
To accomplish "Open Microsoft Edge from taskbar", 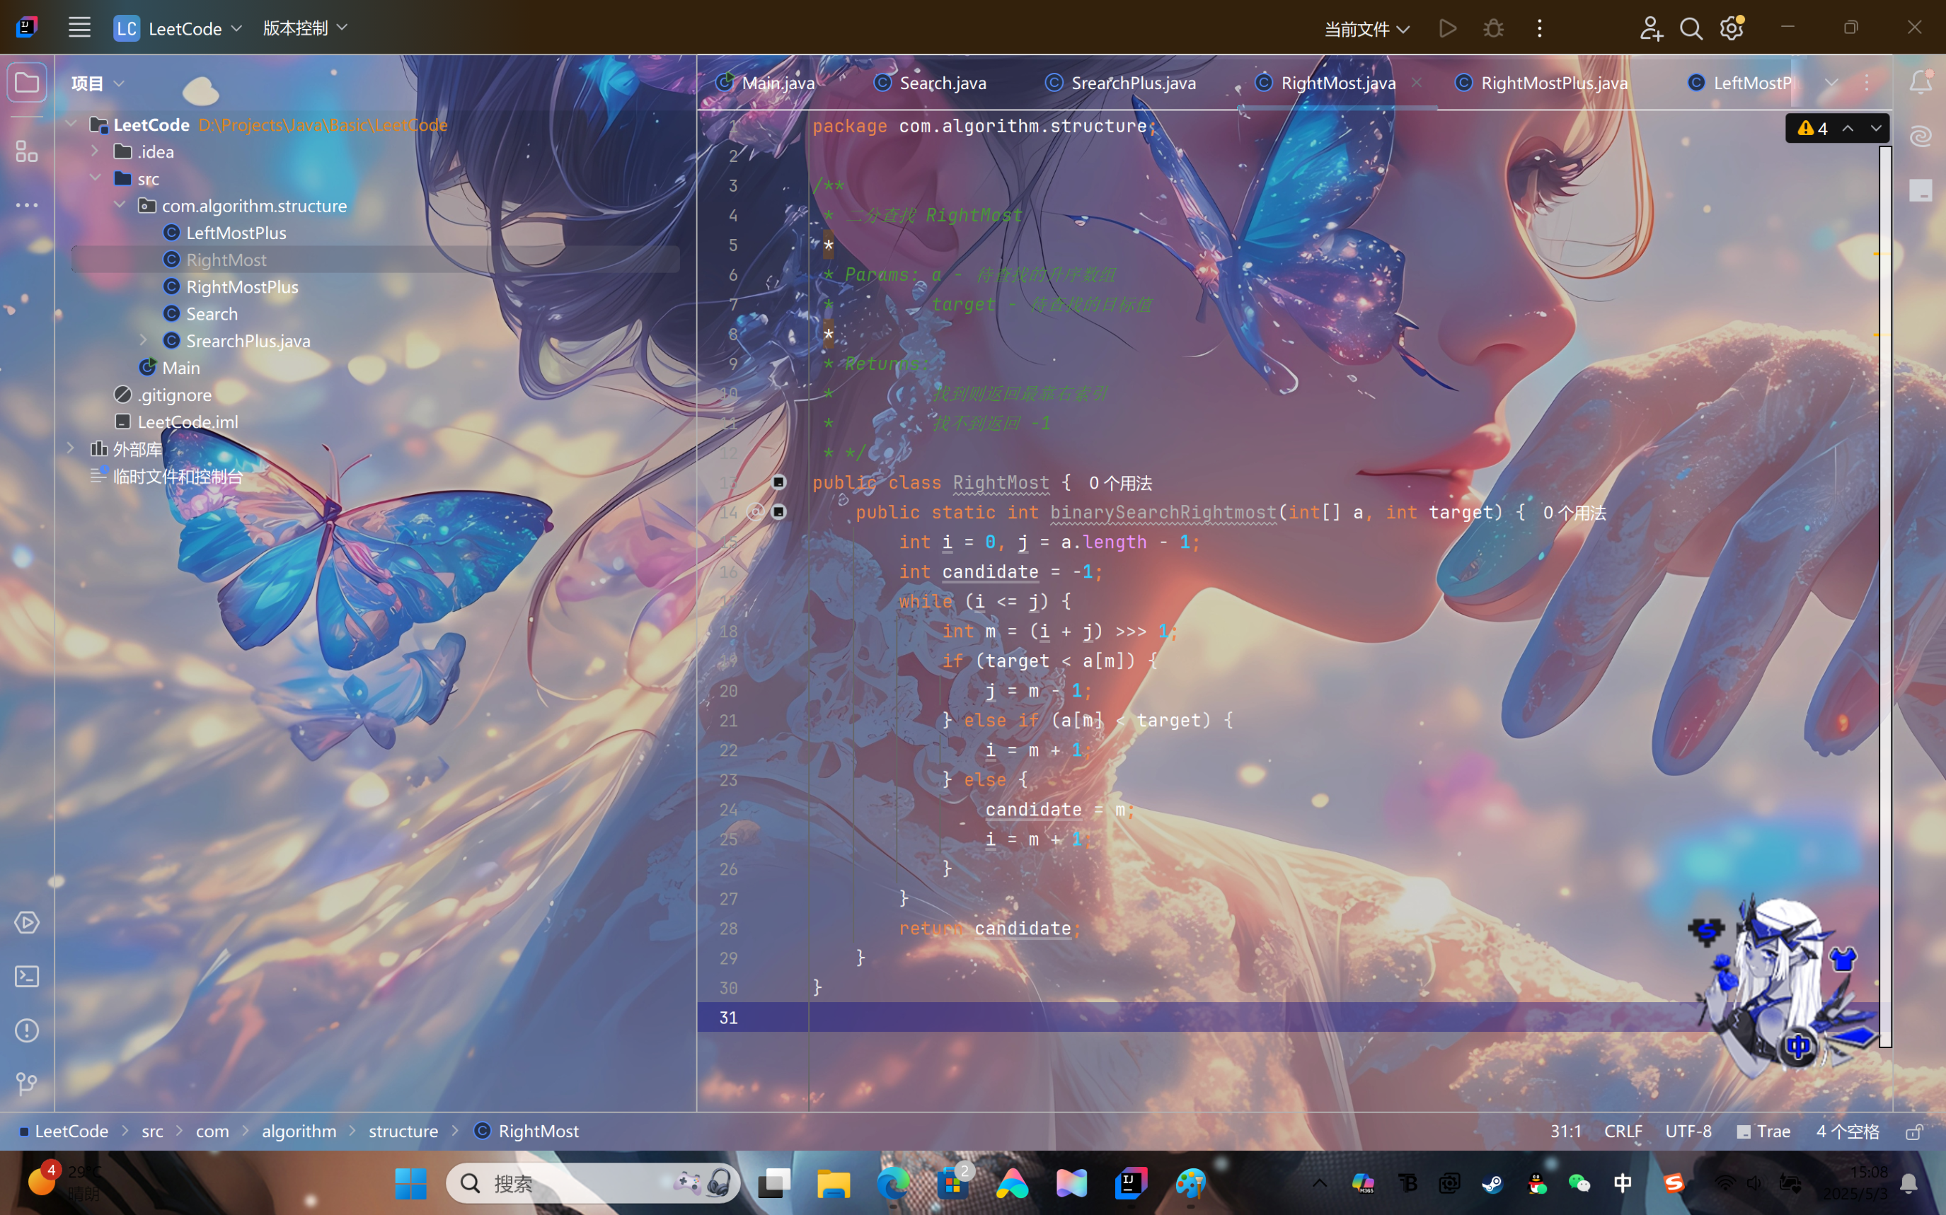I will click(893, 1183).
